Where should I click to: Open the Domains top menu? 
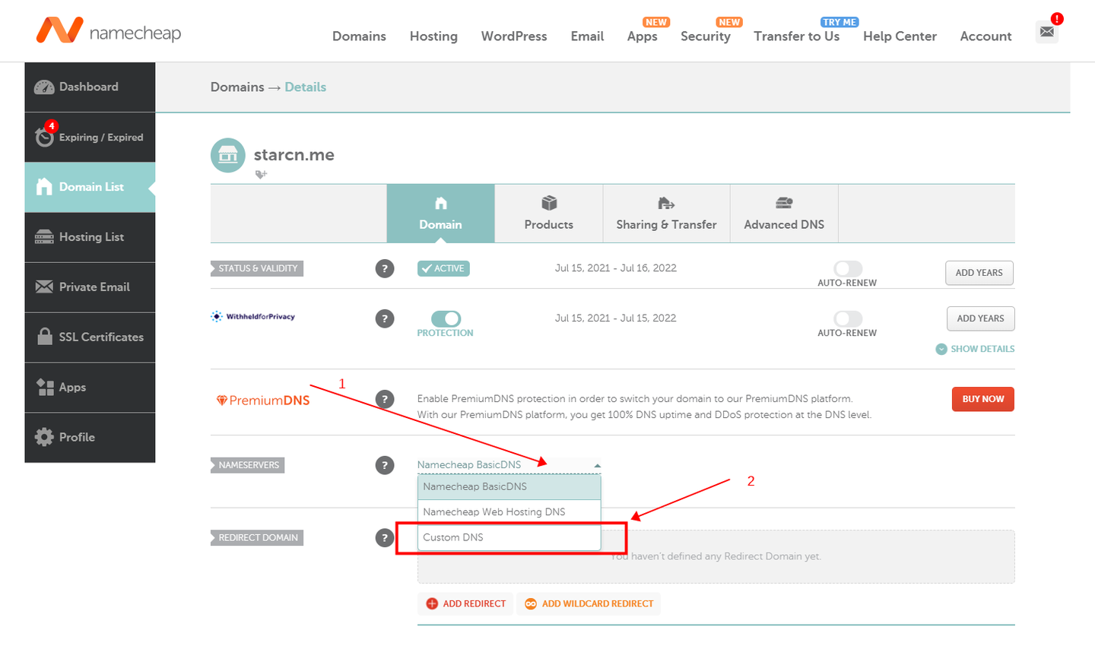coord(359,36)
